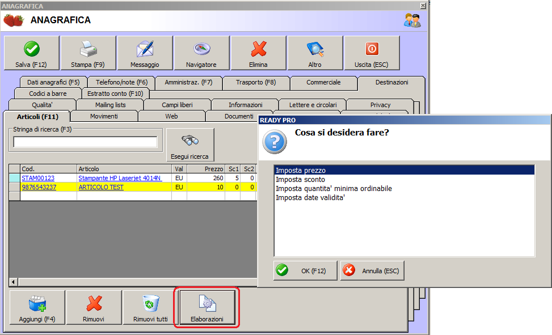This screenshot has height=335, width=552.
Task: Click the Uscita (ESC) exit button
Action: point(372,53)
